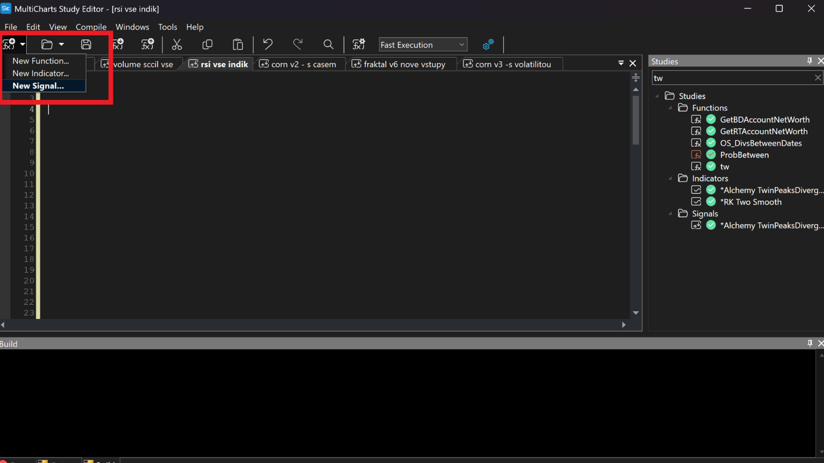Collapse the Indicators folder
The width and height of the screenshot is (824, 463).
[671, 178]
